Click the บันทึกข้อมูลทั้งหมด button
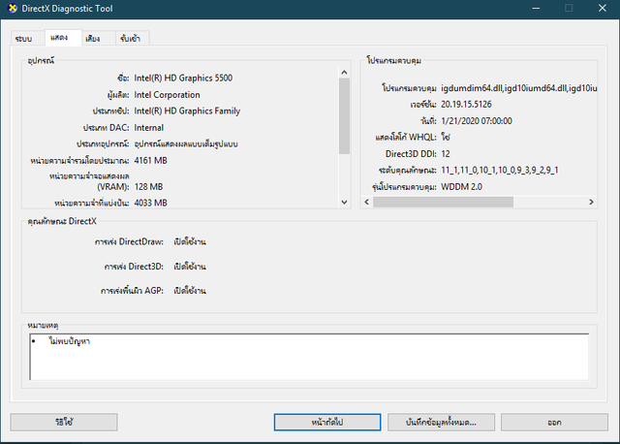The height and width of the screenshot is (444, 620). [441, 423]
